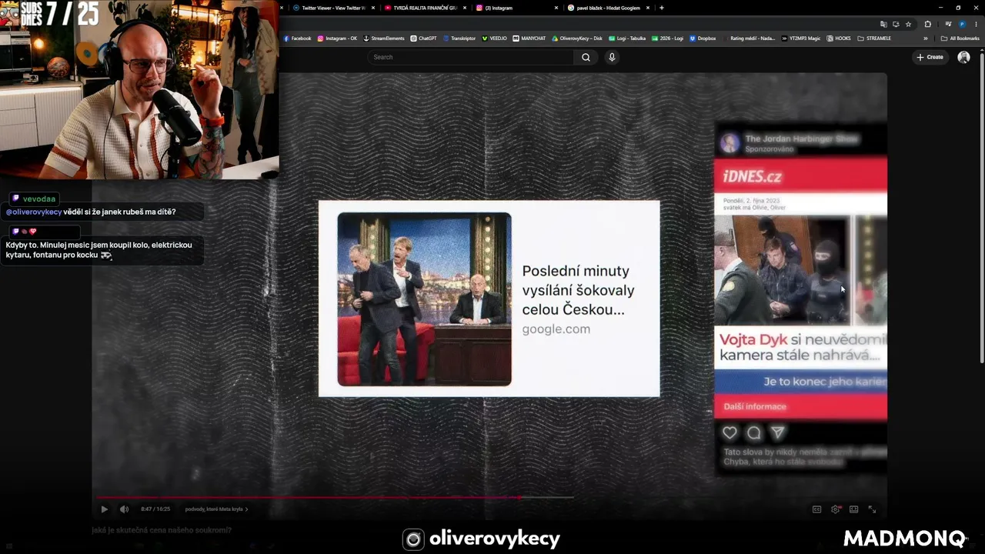Focus the YouTube search field
Image resolution: width=985 pixels, height=554 pixels.
tap(471, 57)
